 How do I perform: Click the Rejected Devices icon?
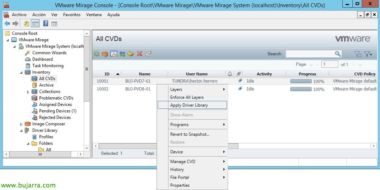(x=35, y=117)
